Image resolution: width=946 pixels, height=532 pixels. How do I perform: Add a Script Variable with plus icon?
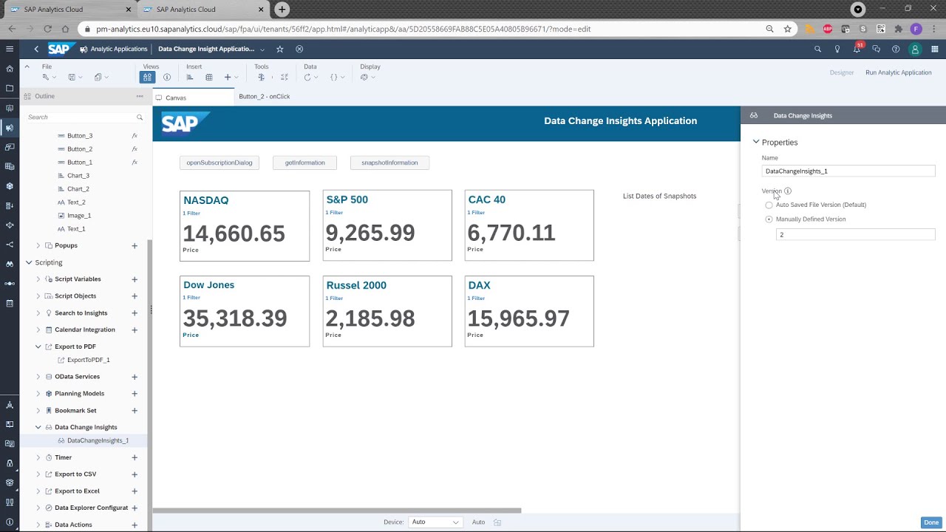click(x=135, y=279)
